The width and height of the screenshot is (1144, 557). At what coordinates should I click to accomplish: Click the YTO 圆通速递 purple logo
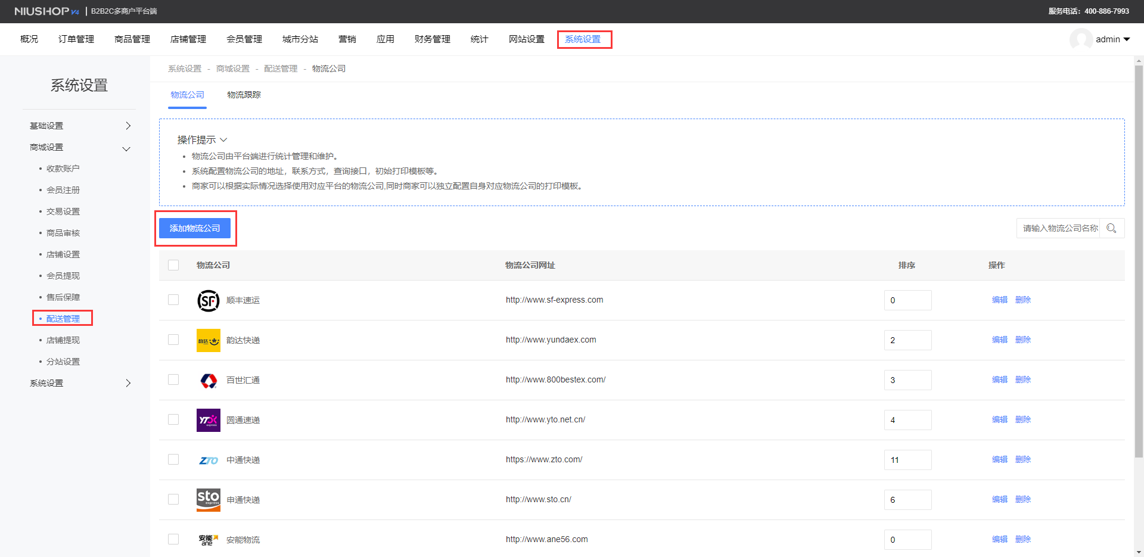tap(209, 421)
